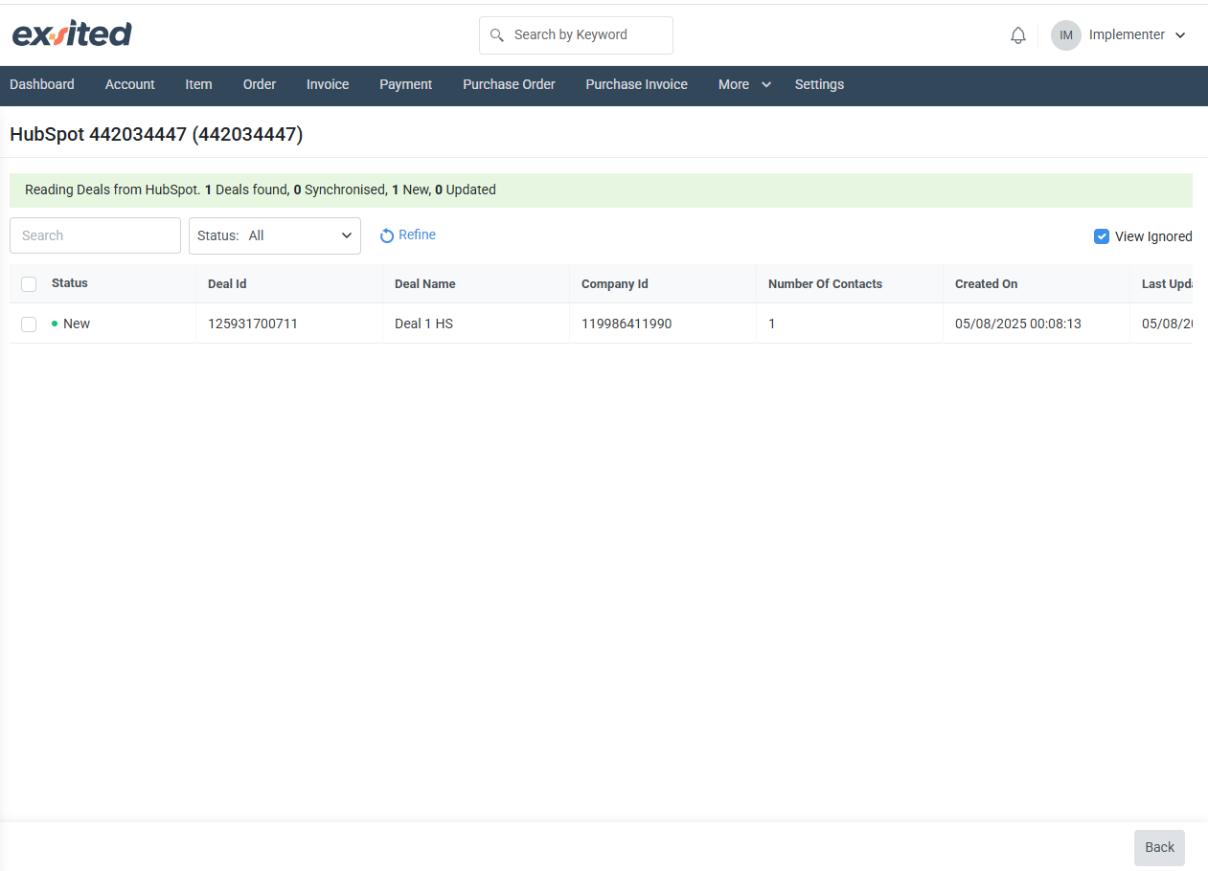Navigate to the Order menu
The width and height of the screenshot is (1208, 871).
coord(260,84)
